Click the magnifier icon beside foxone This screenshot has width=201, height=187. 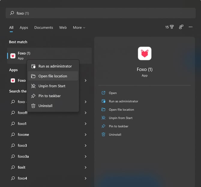13,135
